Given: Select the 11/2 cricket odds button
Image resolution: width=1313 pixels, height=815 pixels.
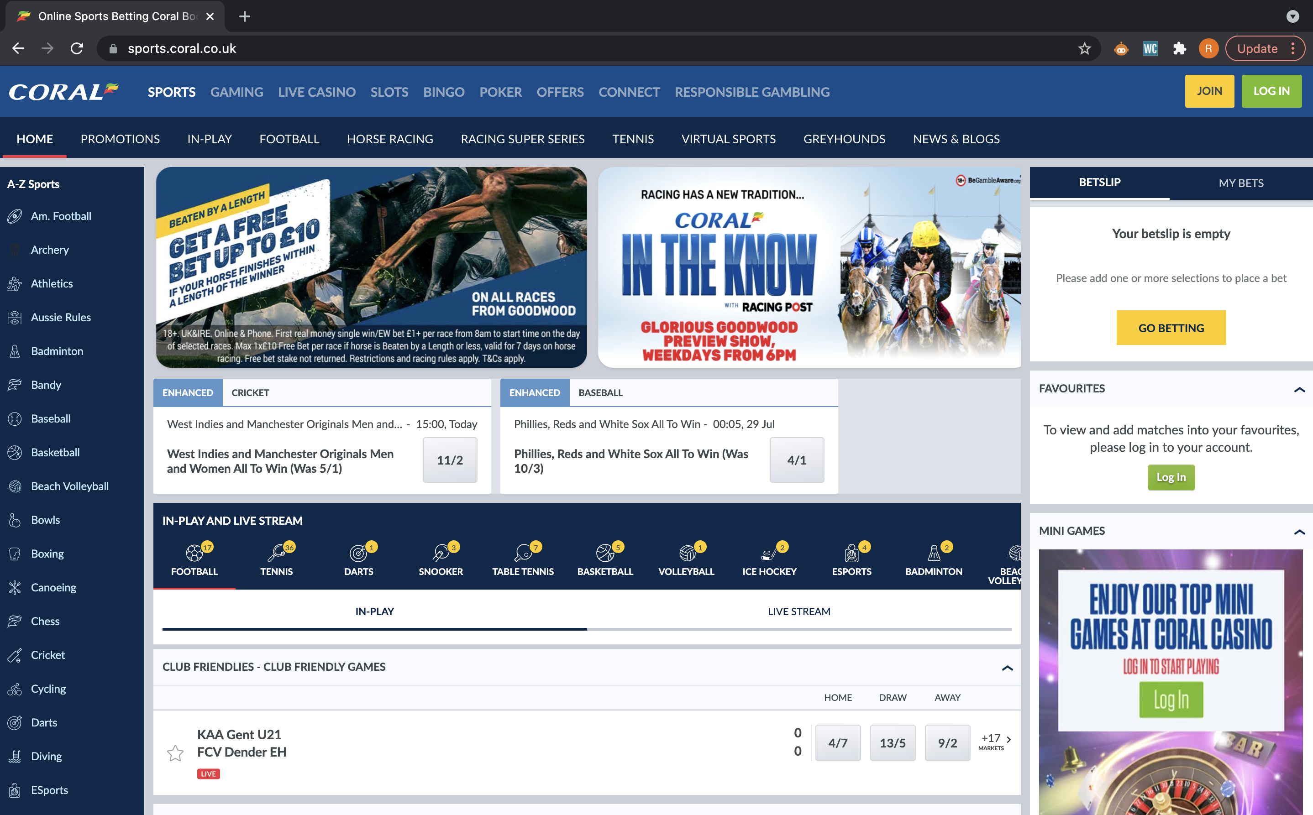Looking at the screenshot, I should tap(450, 460).
